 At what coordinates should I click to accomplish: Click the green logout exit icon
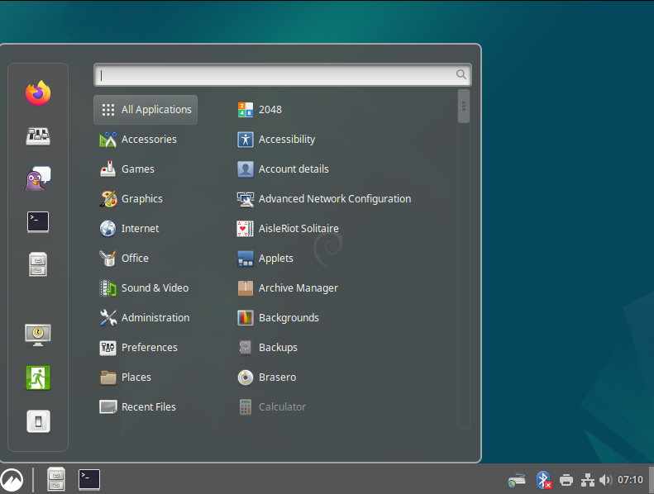point(38,378)
